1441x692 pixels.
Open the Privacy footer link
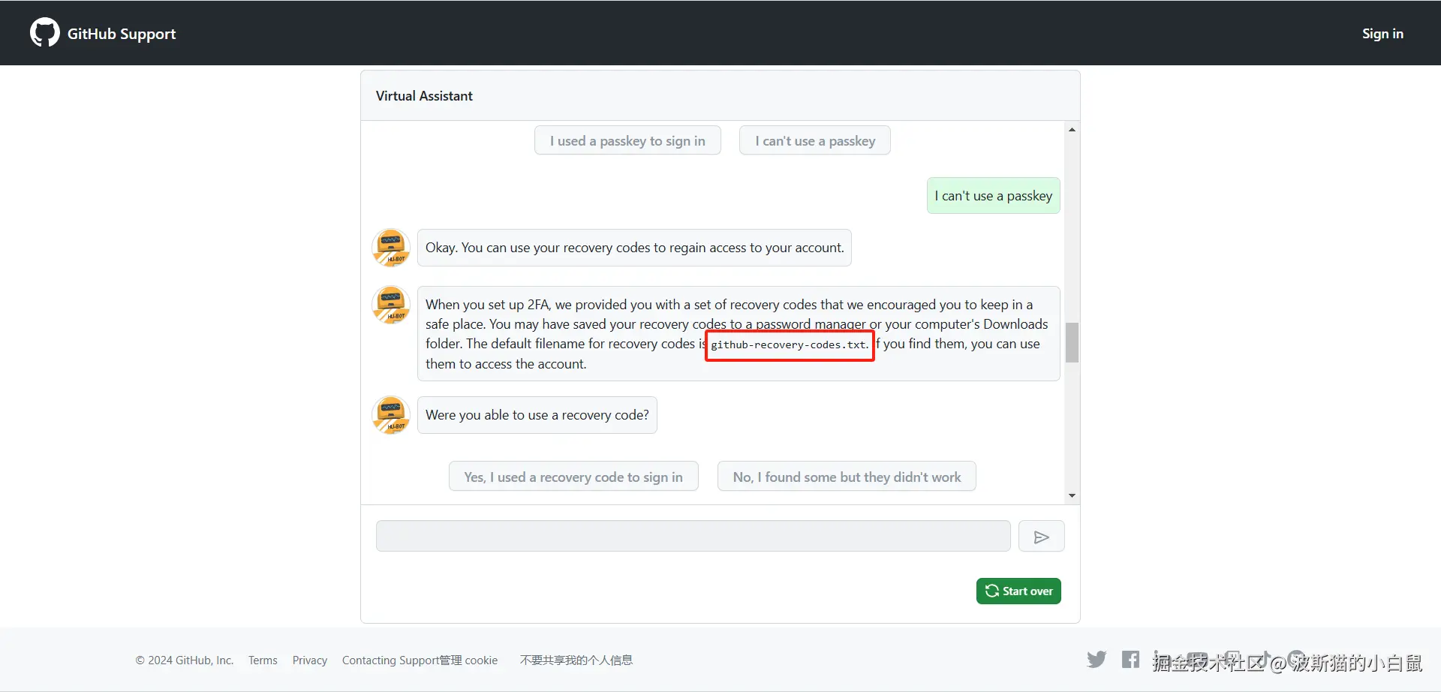(310, 660)
